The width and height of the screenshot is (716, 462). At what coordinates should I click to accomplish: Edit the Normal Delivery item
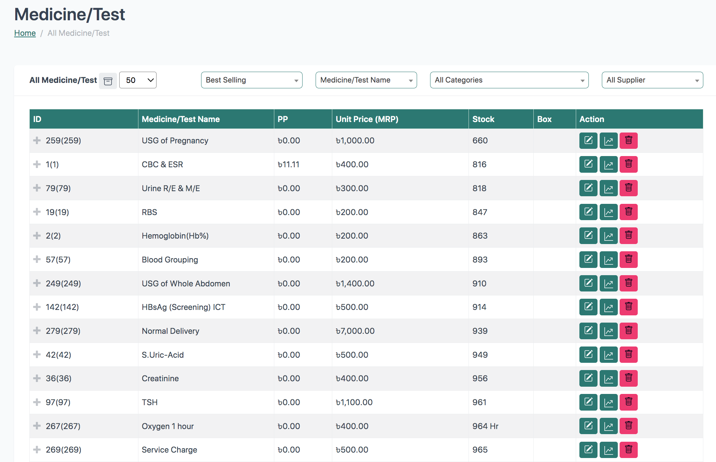click(x=588, y=331)
